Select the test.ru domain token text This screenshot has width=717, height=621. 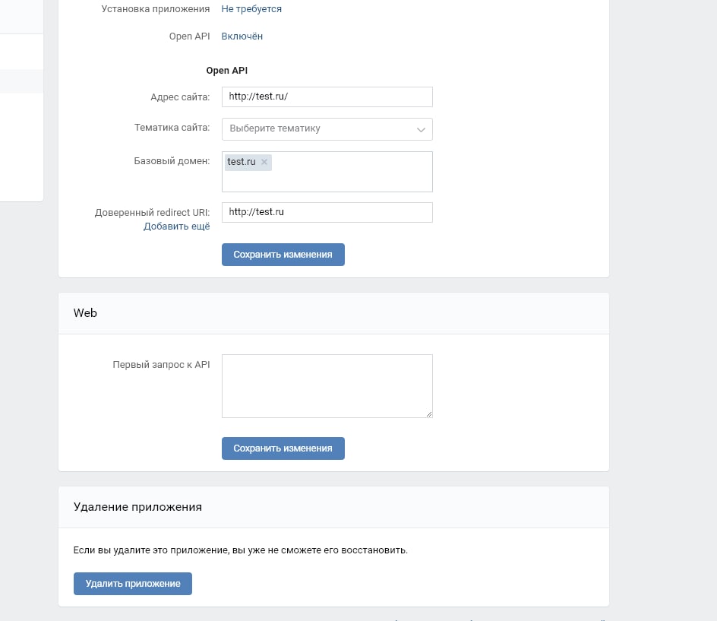point(242,162)
